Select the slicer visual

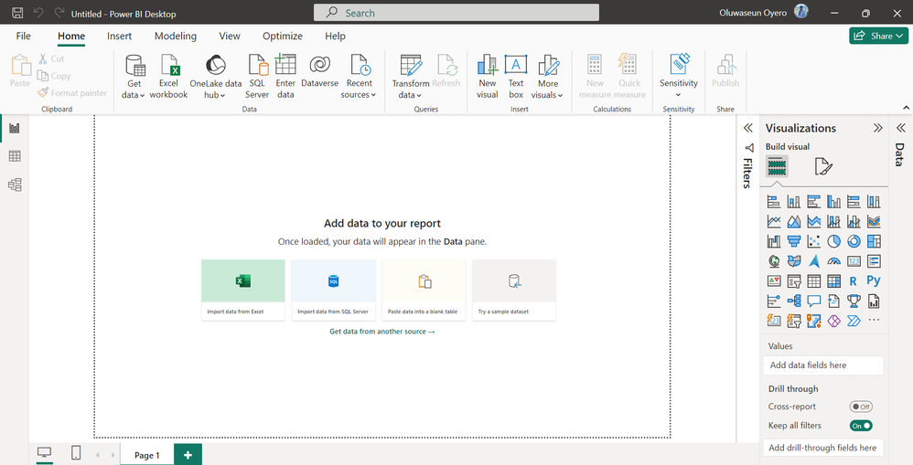click(x=794, y=281)
